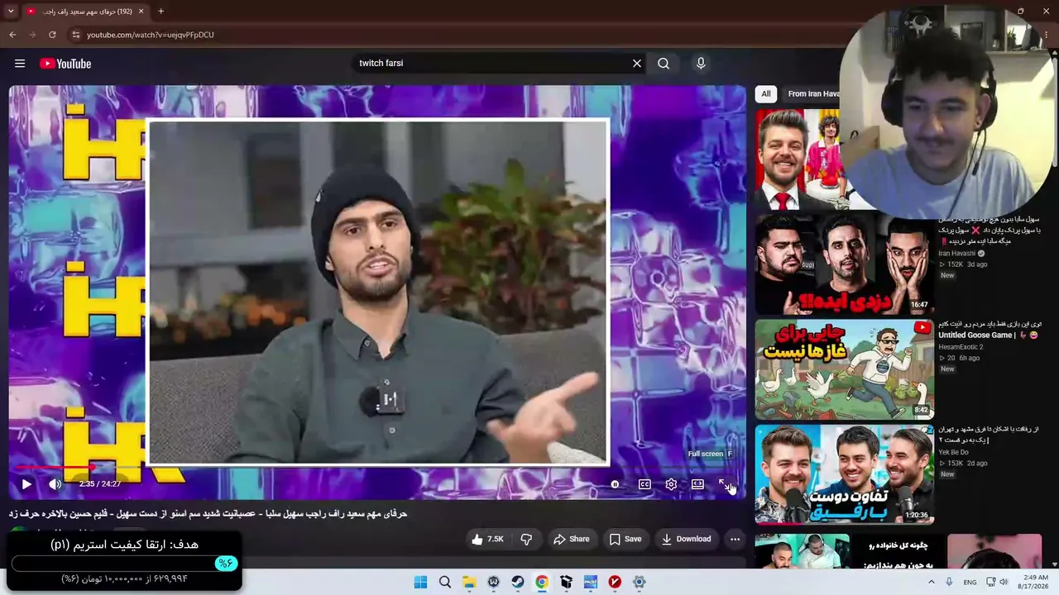Open the W circle app on taskbar
1059x595 pixels.
493,582
